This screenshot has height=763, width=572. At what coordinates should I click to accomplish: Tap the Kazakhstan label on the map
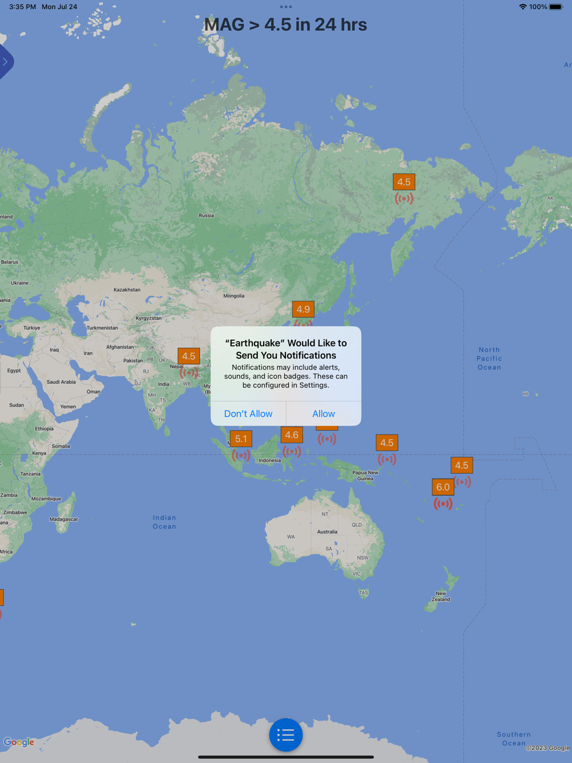127,290
